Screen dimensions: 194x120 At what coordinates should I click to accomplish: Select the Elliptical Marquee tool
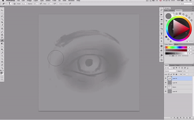(2, 13)
